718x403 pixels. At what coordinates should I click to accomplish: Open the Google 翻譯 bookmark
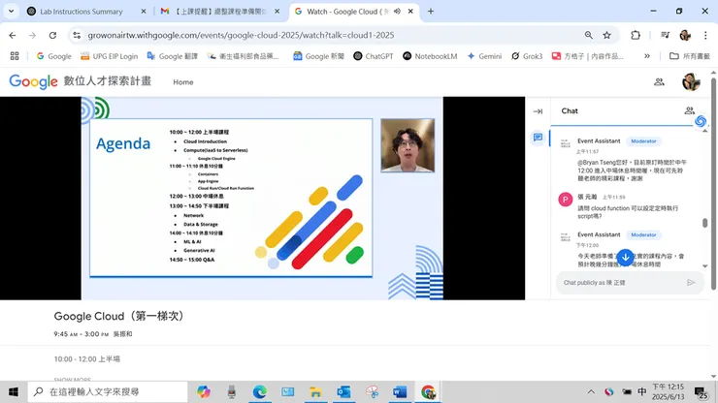172,56
